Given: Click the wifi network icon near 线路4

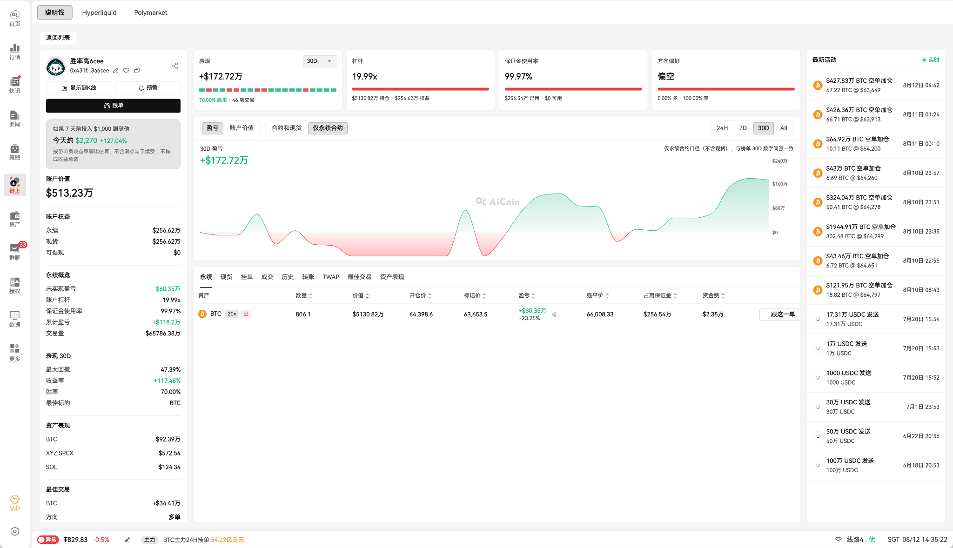Looking at the screenshot, I should [x=838, y=540].
